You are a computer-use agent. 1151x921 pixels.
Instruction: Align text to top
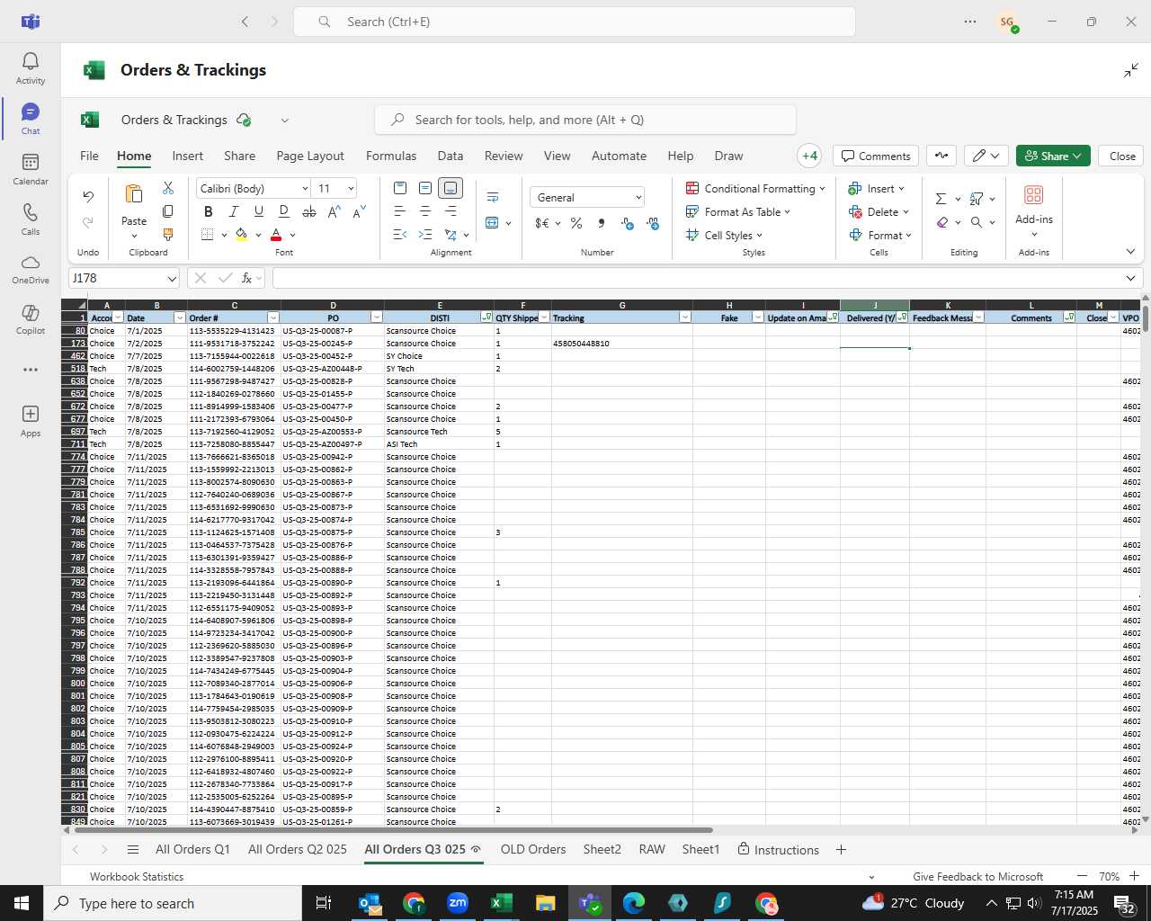pyautogui.click(x=400, y=188)
